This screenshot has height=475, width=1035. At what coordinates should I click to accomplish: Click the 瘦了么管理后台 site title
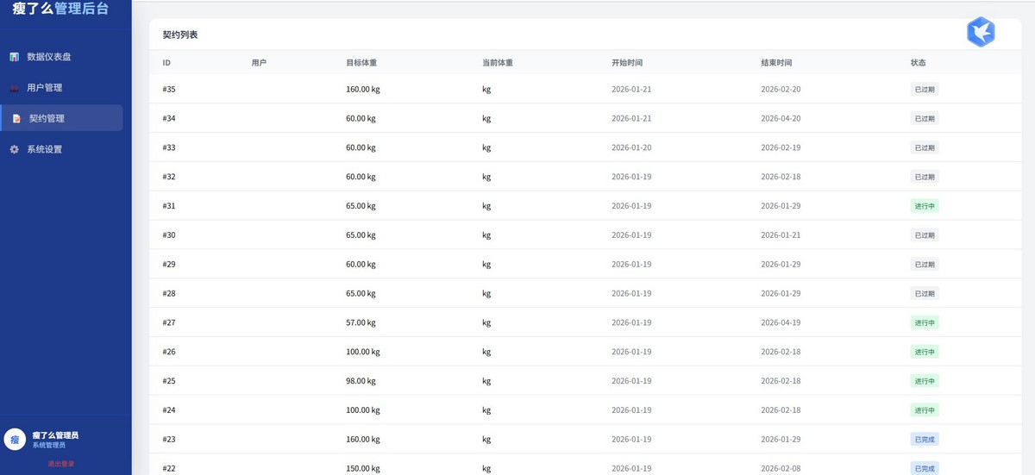[x=60, y=9]
